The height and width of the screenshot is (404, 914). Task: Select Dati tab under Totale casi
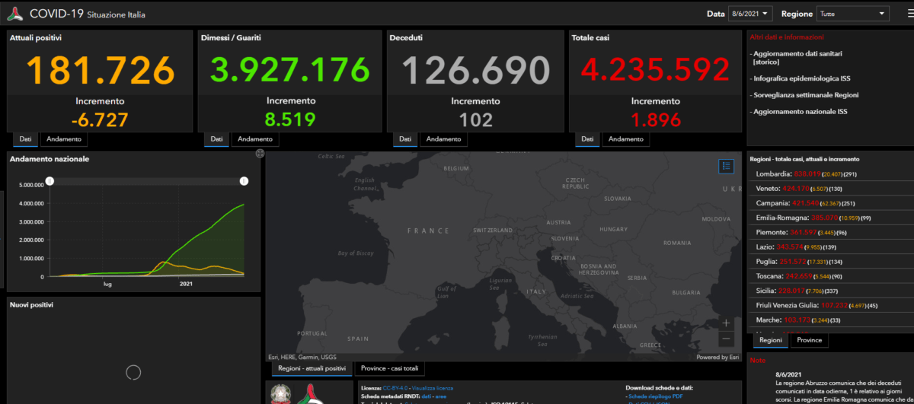pyautogui.click(x=587, y=139)
